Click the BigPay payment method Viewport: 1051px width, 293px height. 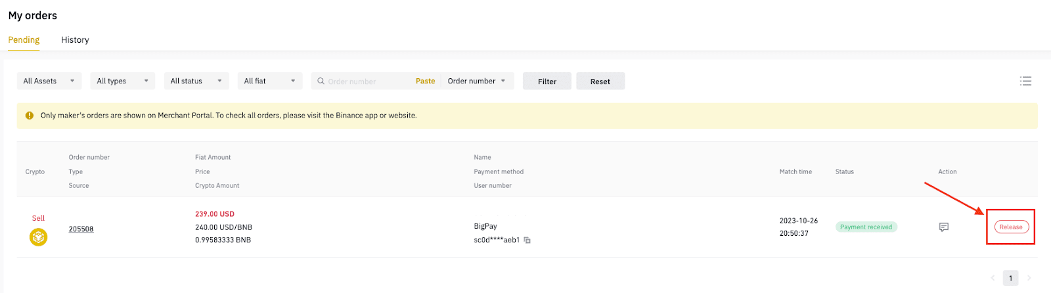[485, 226]
